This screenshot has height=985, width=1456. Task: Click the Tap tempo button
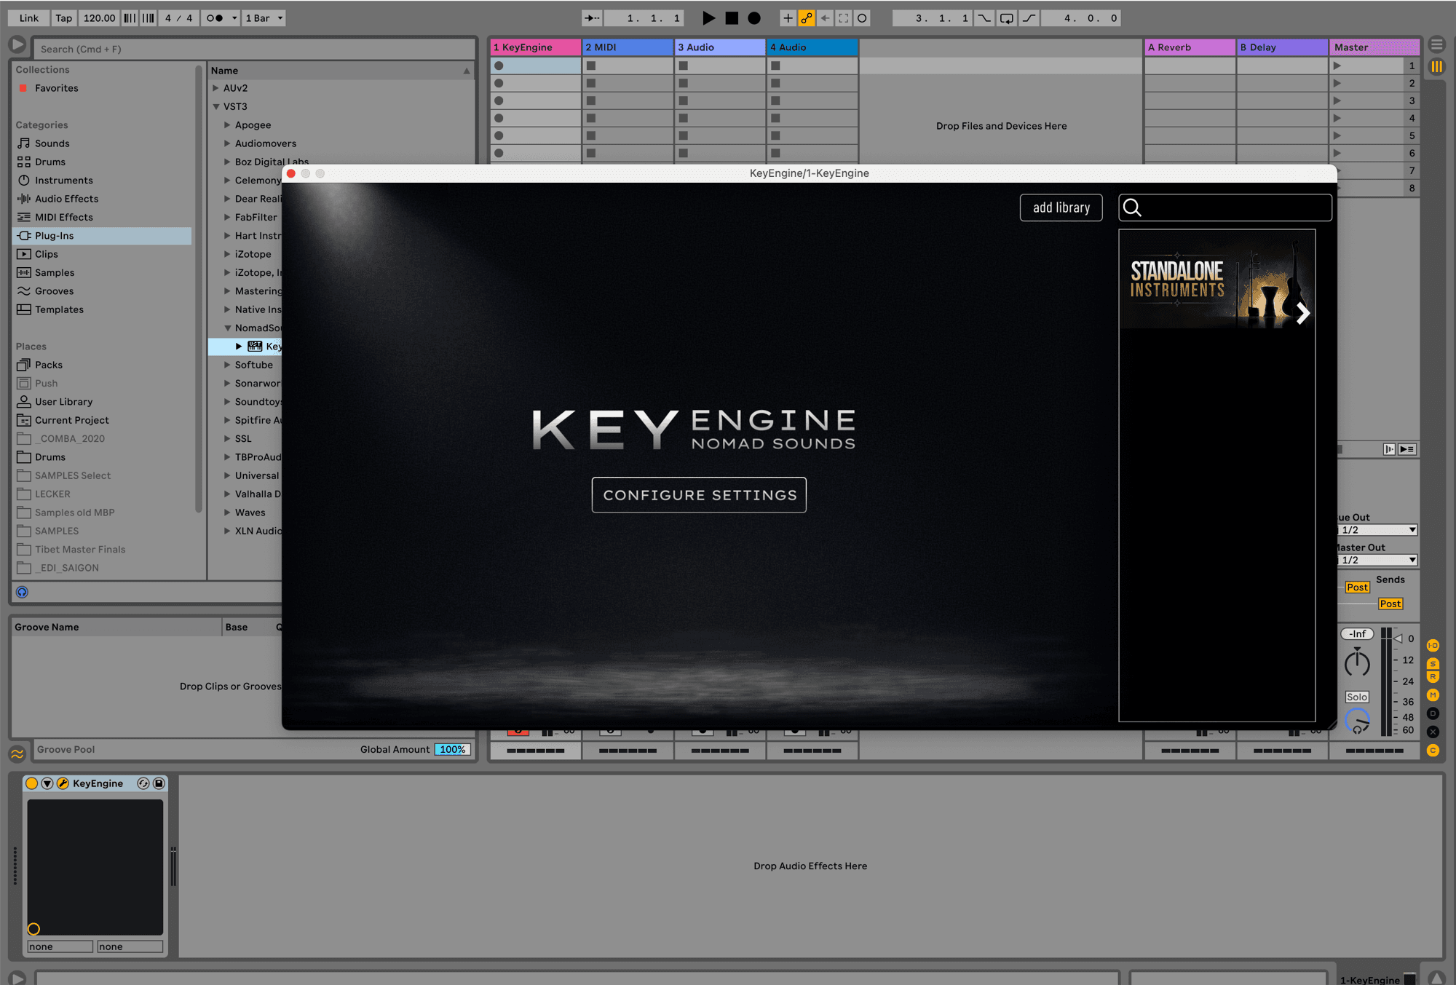click(64, 18)
